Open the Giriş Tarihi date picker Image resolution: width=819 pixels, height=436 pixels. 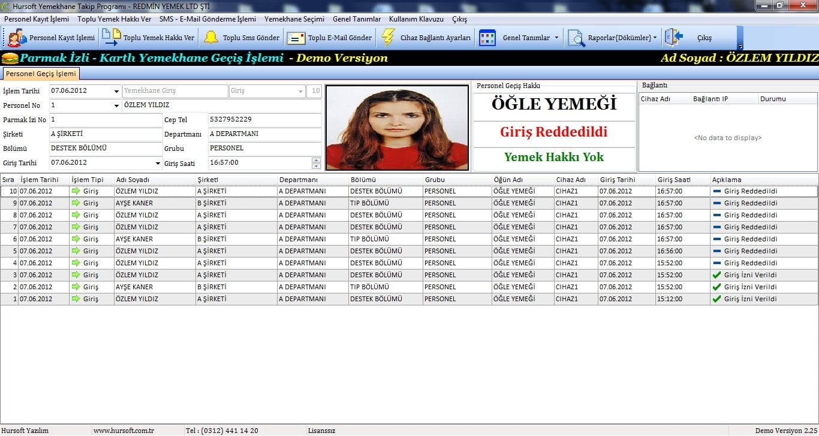coord(157,162)
